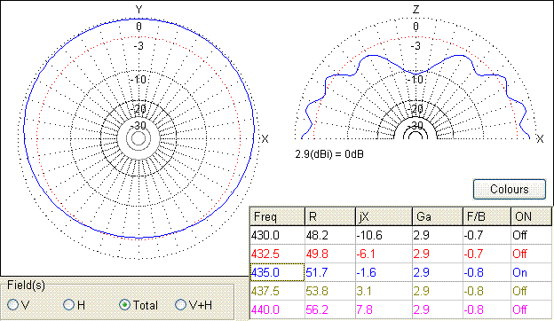Screen dimensions: 554x321
Task: Select the 435.0 frequency cell
Action: coord(277,272)
